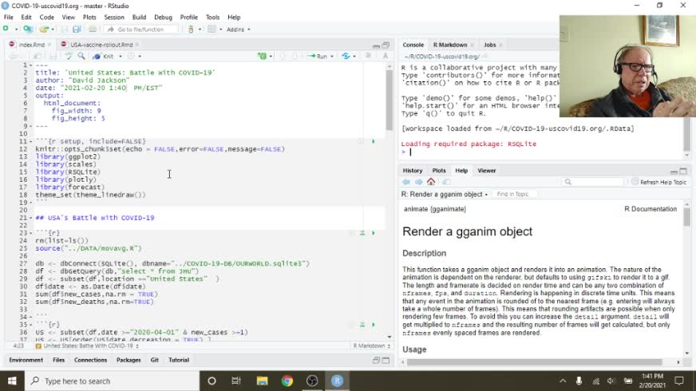Click the New File plus icon
The height and width of the screenshot is (391, 696).
pos(6,29)
